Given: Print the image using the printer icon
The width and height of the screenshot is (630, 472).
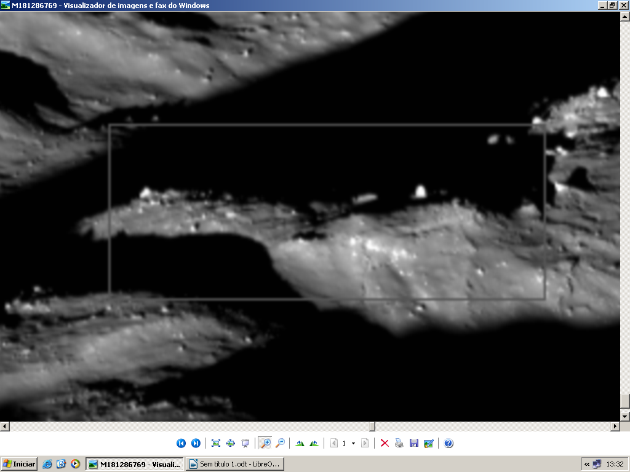Looking at the screenshot, I should (x=399, y=443).
